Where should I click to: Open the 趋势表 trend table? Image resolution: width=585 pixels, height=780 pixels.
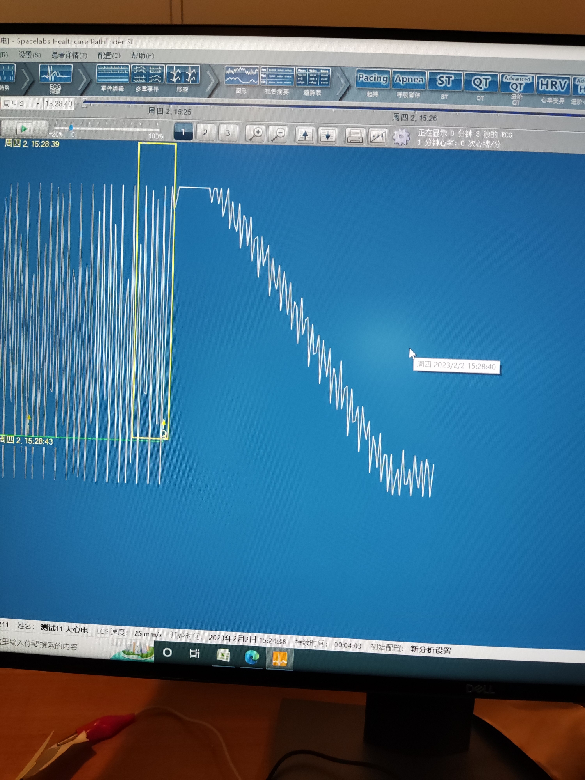click(313, 82)
